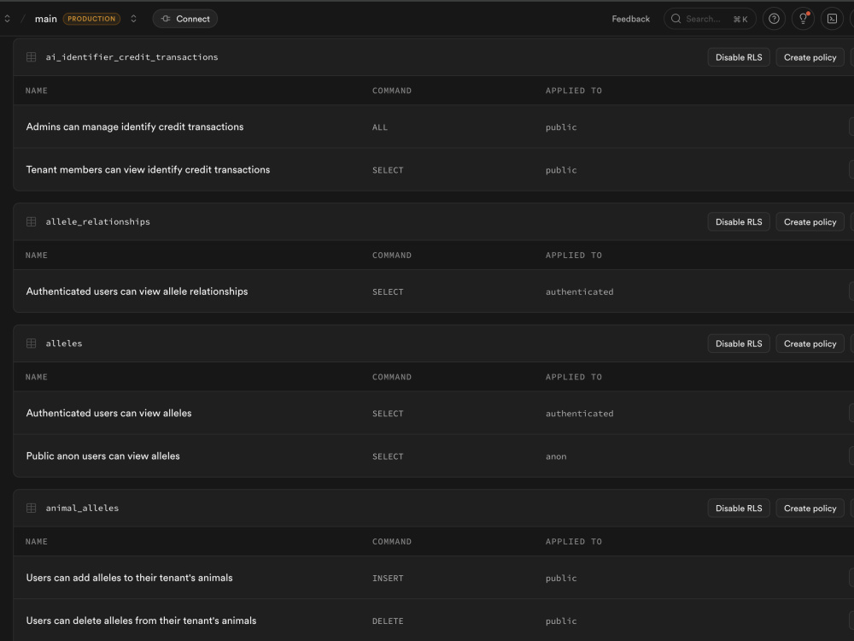Create policy for allele_relationships table
Viewport: 854px width, 641px height.
click(810, 222)
